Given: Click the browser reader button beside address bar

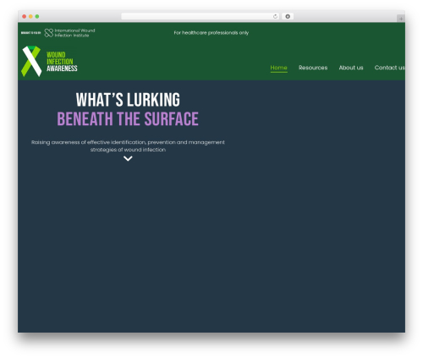Looking at the screenshot, I should click(x=288, y=16).
